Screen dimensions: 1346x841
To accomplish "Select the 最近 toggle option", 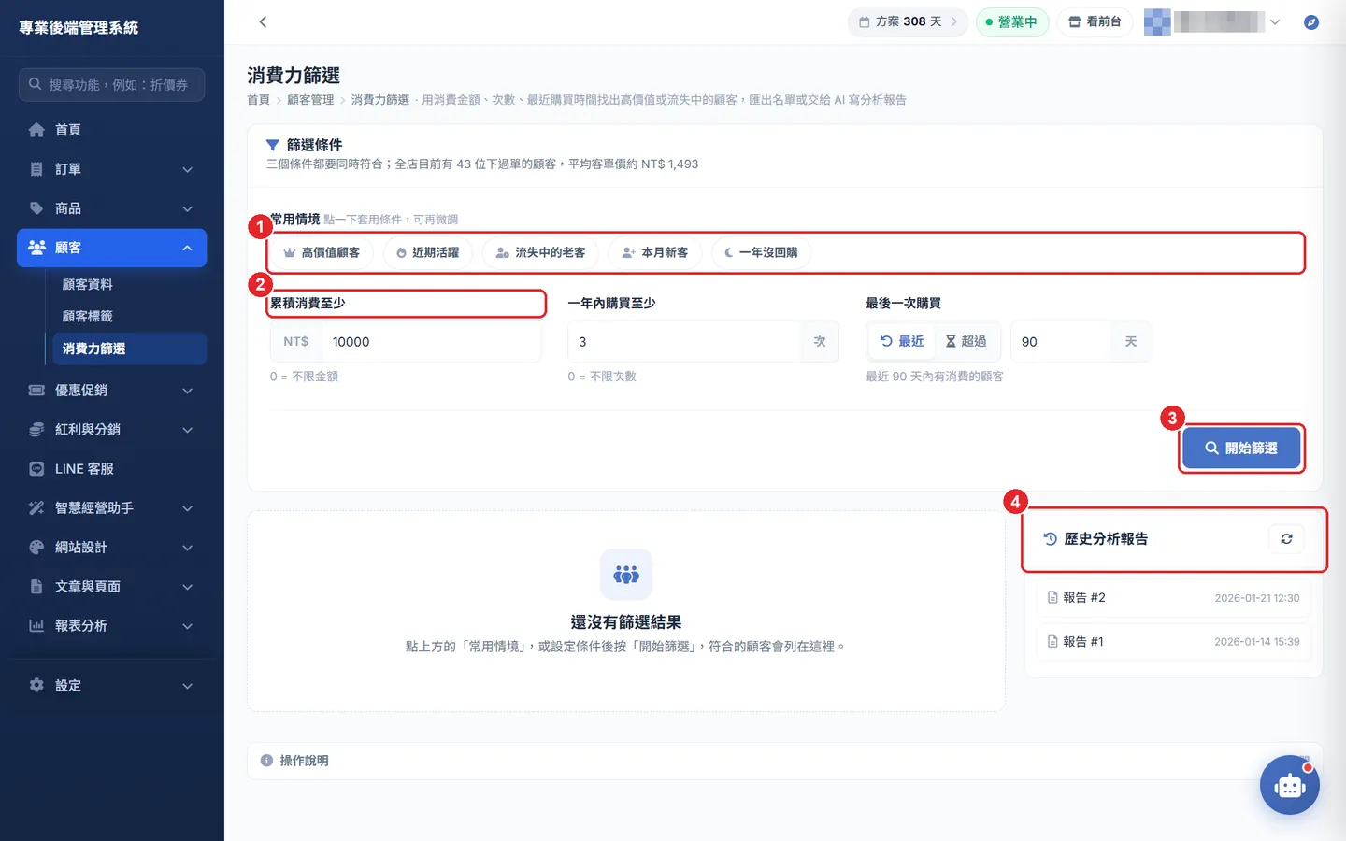I will point(902,342).
